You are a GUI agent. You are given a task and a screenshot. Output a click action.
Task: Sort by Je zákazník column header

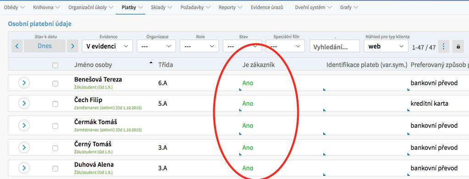coord(258,65)
